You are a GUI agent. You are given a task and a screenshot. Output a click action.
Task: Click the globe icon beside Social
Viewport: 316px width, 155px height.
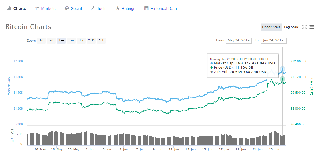[x=67, y=8]
